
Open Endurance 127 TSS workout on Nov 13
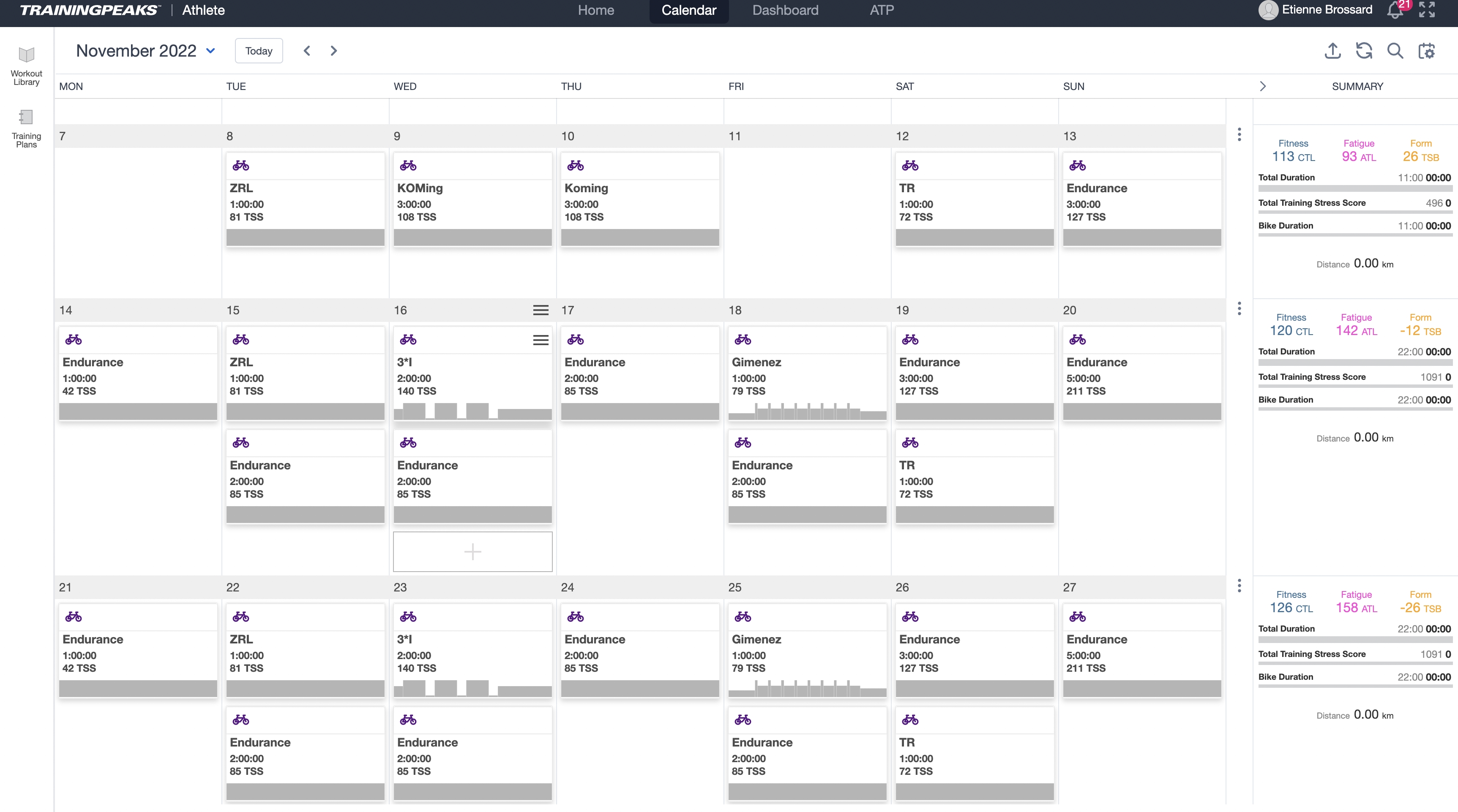click(1142, 199)
